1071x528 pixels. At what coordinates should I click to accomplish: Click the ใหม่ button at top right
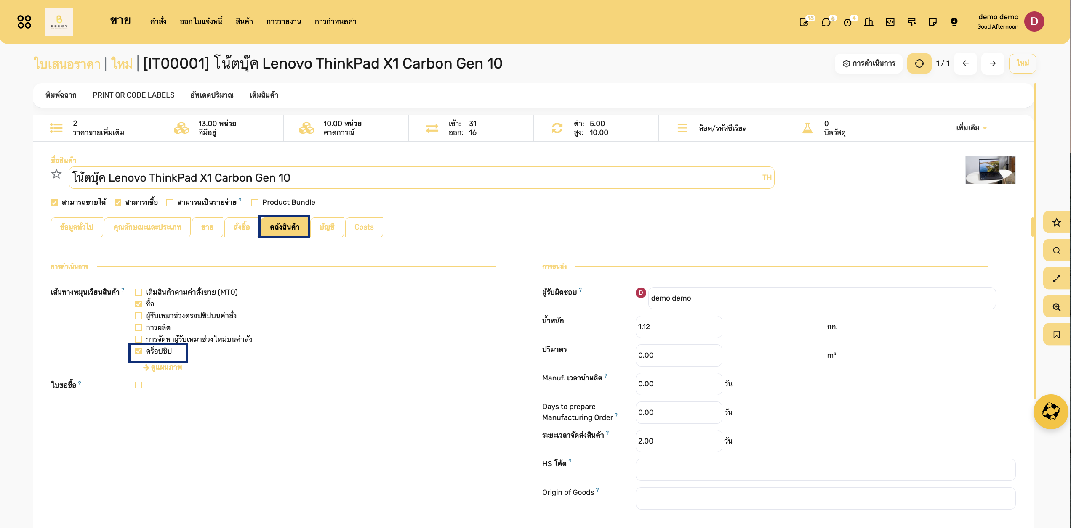pyautogui.click(x=1023, y=63)
